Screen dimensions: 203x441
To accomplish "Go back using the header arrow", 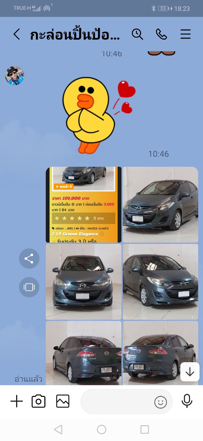I will tap(16, 34).
